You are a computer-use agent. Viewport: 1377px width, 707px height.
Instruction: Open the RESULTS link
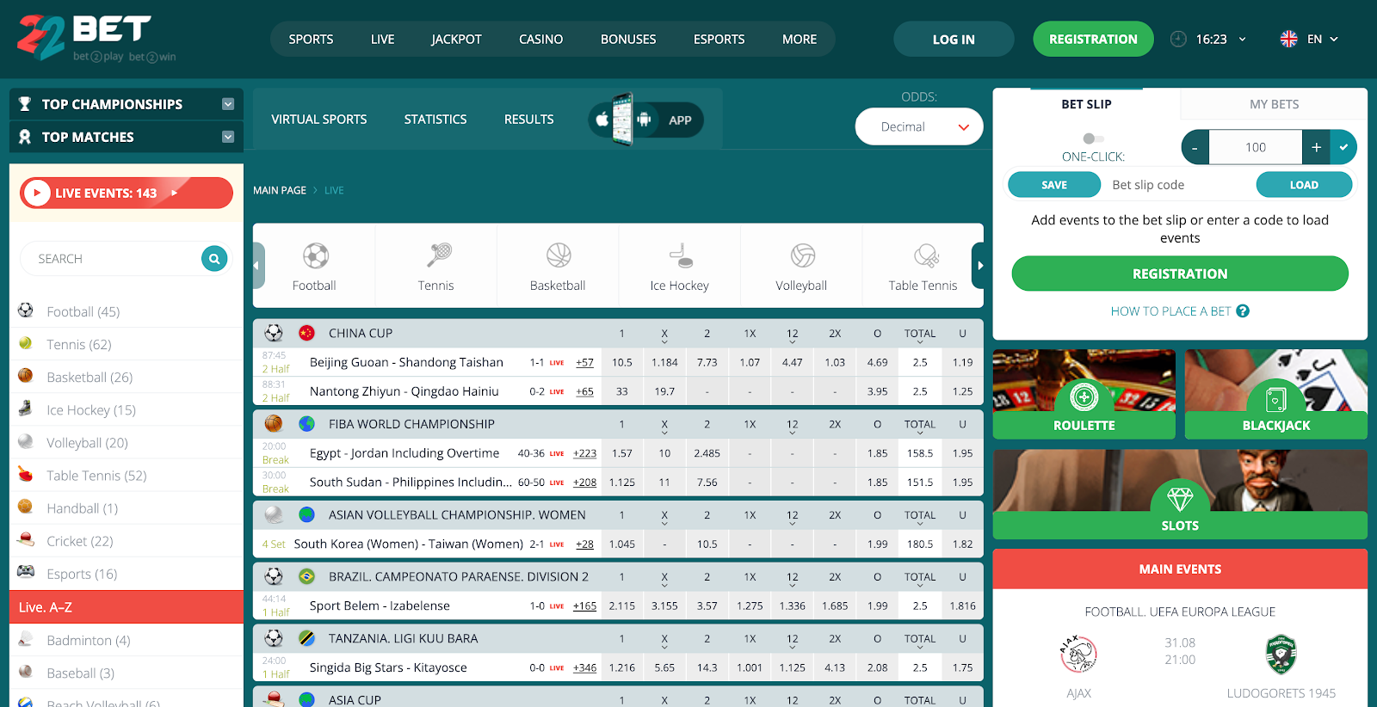click(x=529, y=120)
